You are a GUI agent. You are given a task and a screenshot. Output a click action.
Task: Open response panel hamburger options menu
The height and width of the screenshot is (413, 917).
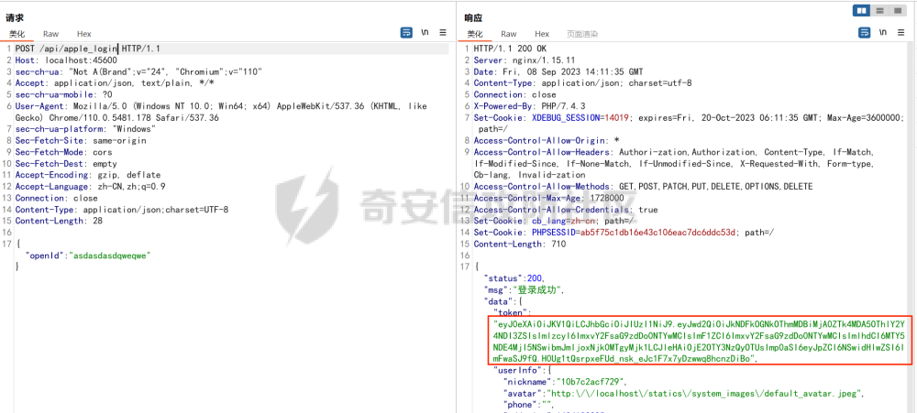[x=901, y=32]
